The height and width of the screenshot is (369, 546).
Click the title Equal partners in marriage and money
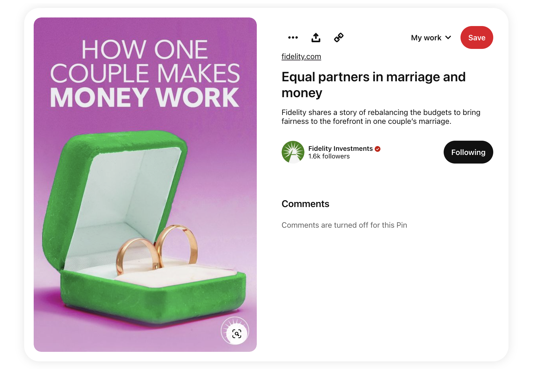(x=373, y=85)
